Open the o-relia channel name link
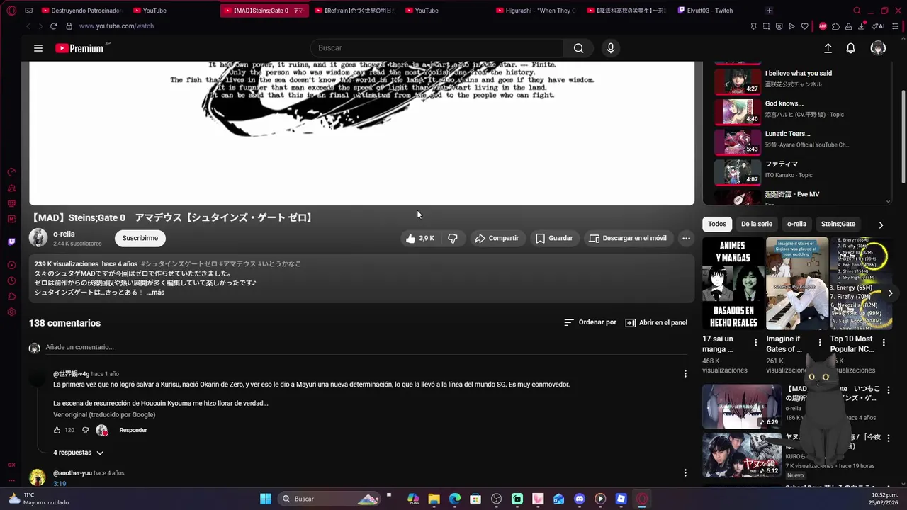907x510 pixels. pos(64,234)
